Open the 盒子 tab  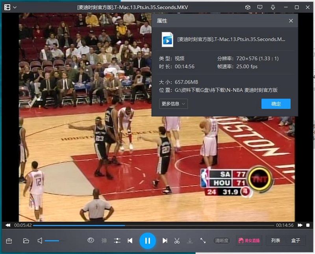coord(296,241)
